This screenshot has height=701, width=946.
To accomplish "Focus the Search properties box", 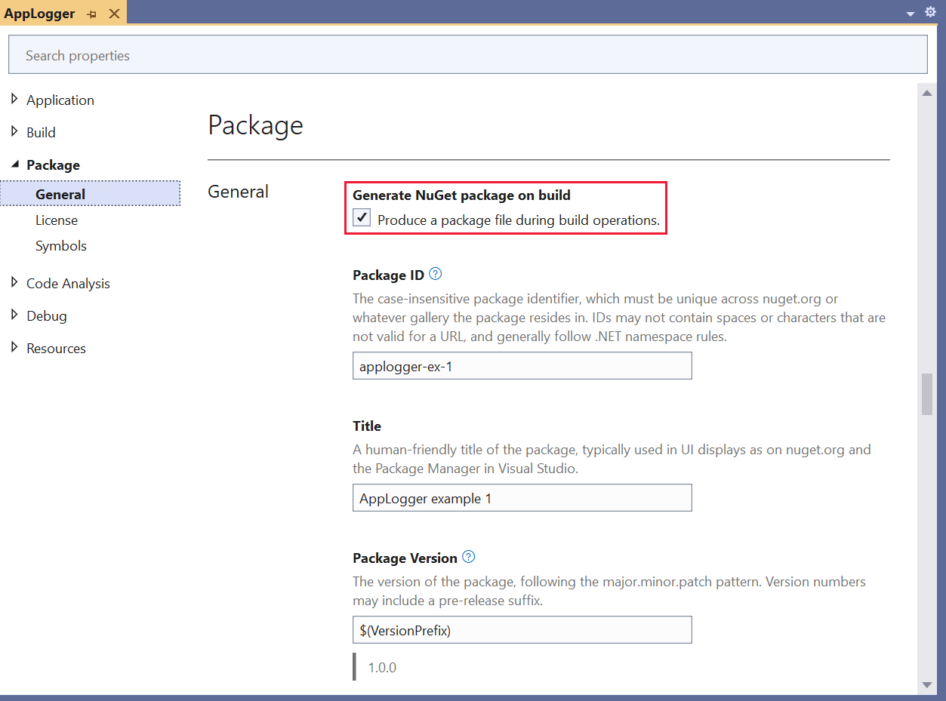I will [467, 54].
